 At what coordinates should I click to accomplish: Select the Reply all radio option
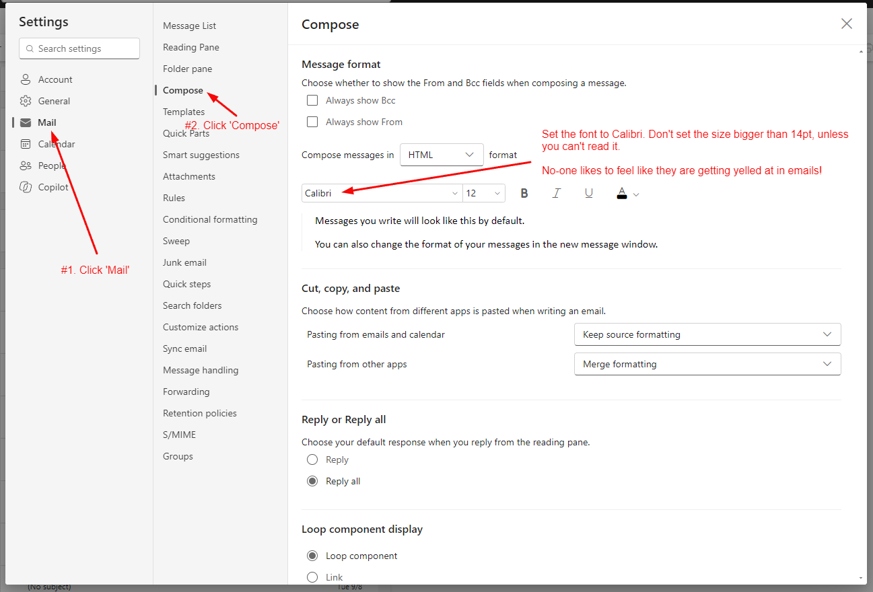[312, 481]
